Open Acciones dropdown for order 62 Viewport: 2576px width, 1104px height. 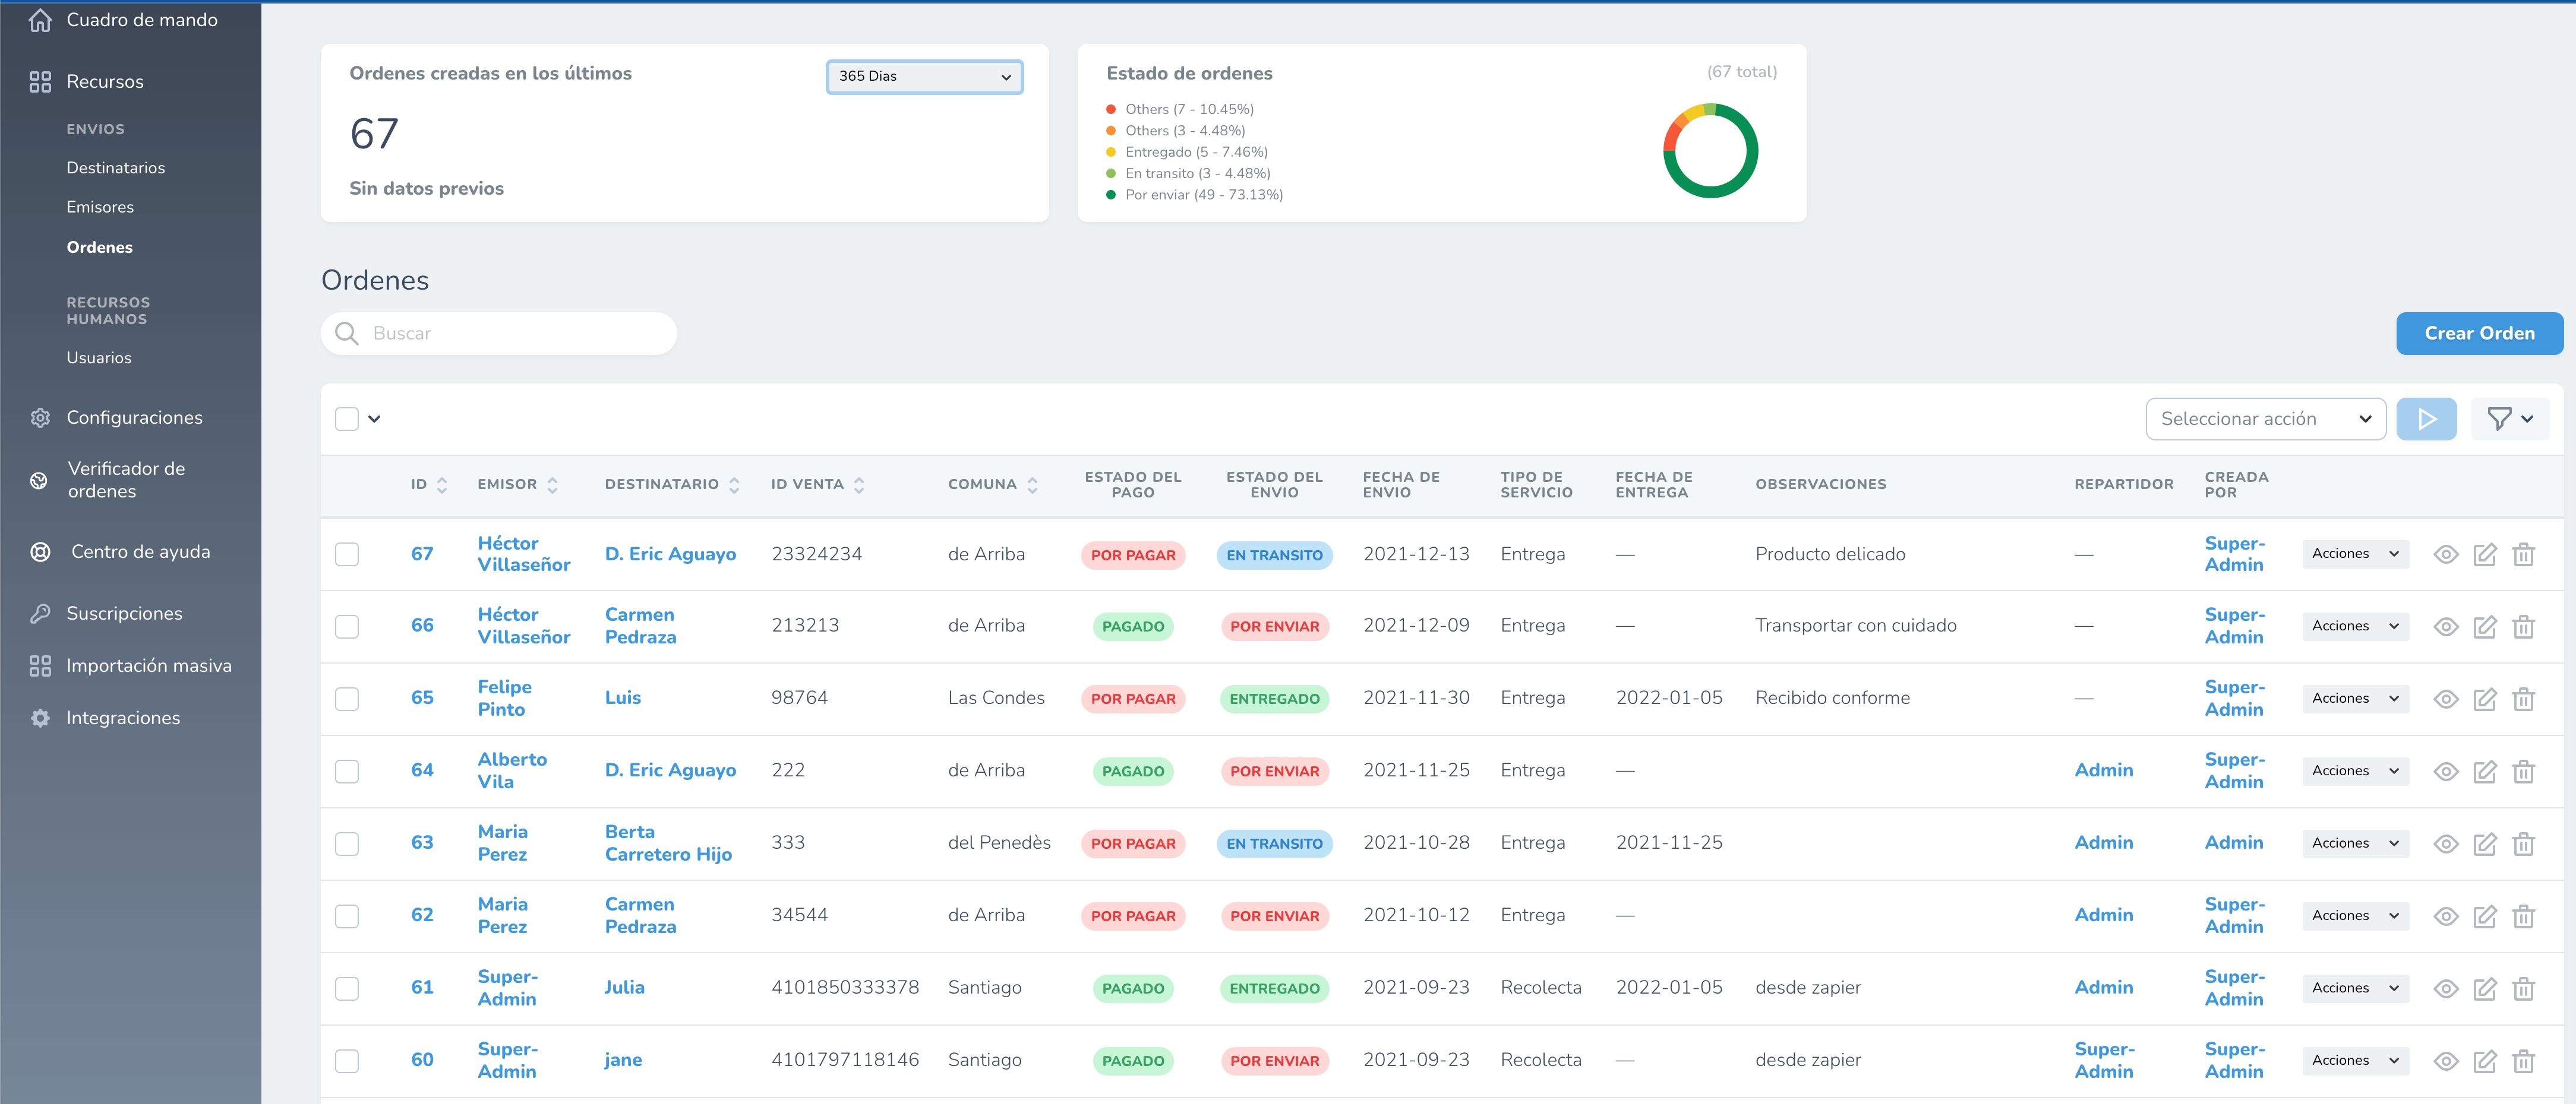click(x=2354, y=915)
